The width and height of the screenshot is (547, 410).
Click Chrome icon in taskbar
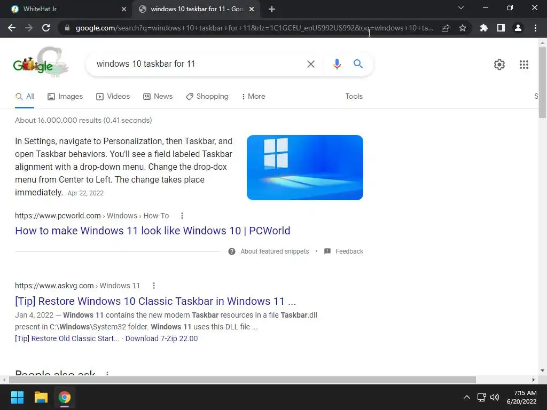[x=65, y=397]
